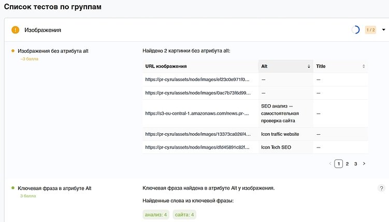
Task: Click the 'анализ: 4' keyword tag
Action: [156, 215]
